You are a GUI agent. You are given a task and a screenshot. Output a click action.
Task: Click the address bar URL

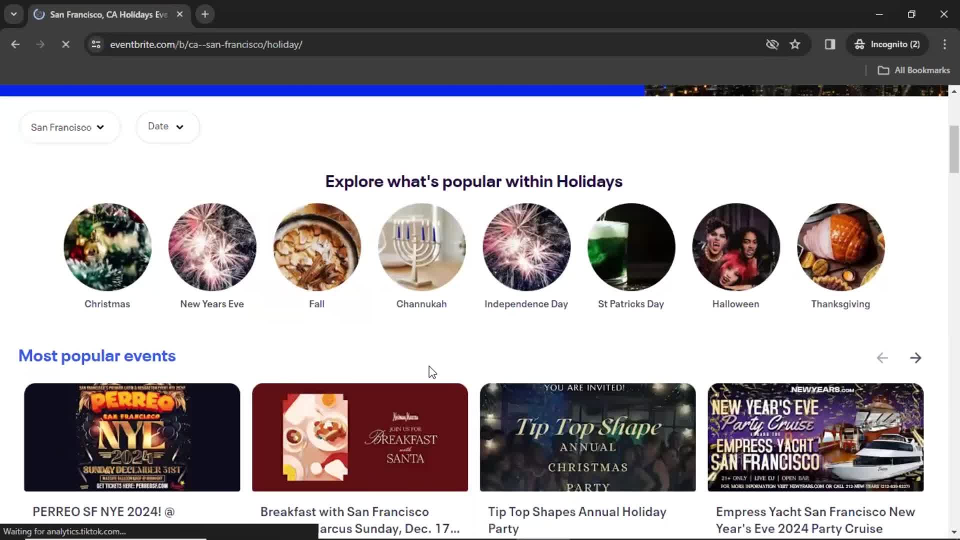tap(206, 44)
